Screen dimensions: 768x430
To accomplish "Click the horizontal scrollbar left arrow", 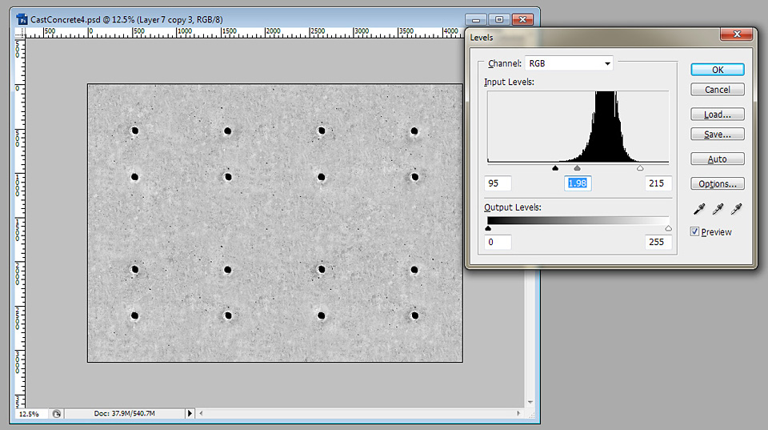I will tap(202, 413).
